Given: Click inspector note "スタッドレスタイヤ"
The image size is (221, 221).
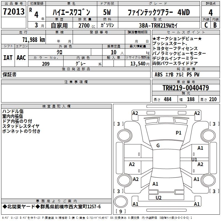Looking at the screenshot, I should tap(21, 126).
